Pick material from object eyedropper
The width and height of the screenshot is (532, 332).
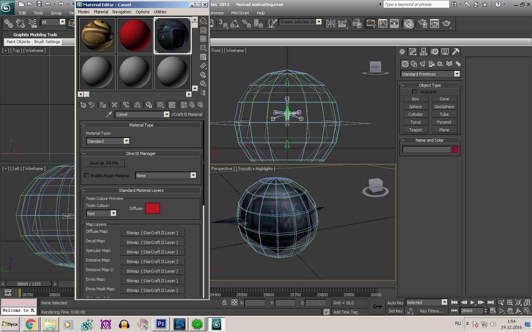point(109,114)
